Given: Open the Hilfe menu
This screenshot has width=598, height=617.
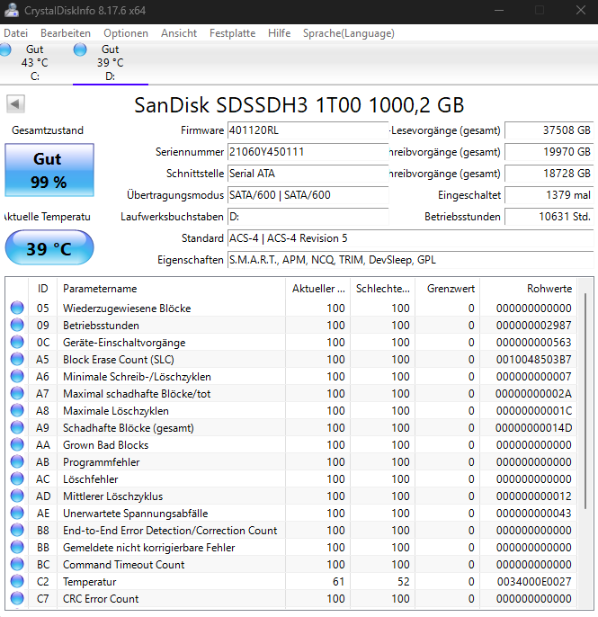Looking at the screenshot, I should tap(279, 33).
